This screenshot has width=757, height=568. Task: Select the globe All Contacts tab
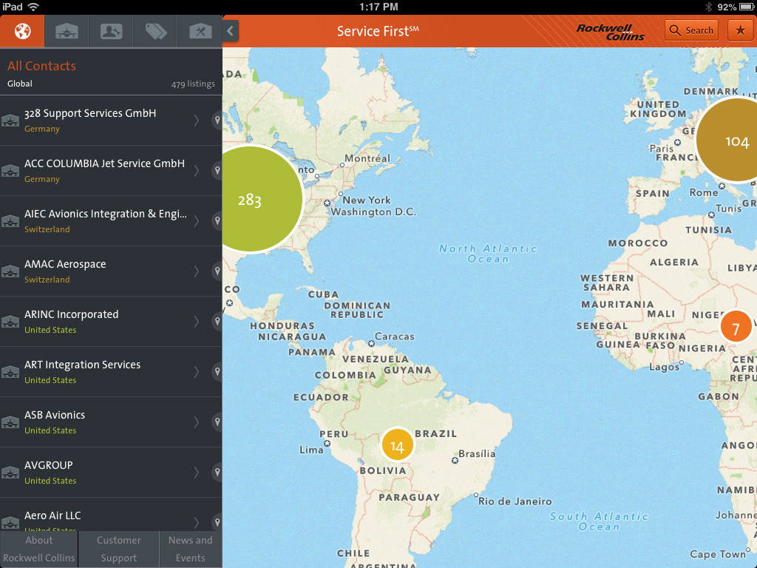pyautogui.click(x=22, y=31)
